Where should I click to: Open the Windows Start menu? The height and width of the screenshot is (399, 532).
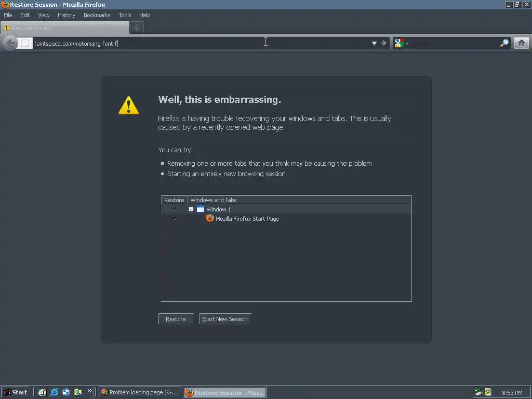click(x=15, y=393)
